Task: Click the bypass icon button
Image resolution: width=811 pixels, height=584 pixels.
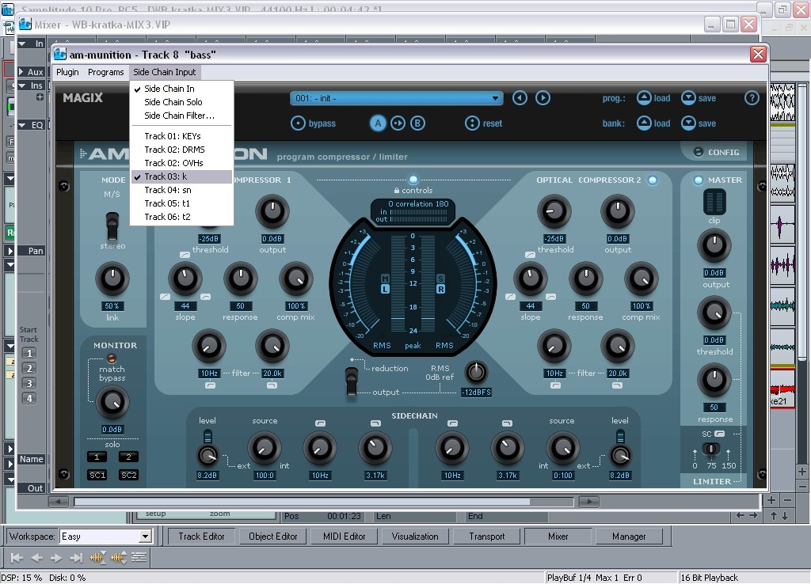Action: coord(298,123)
